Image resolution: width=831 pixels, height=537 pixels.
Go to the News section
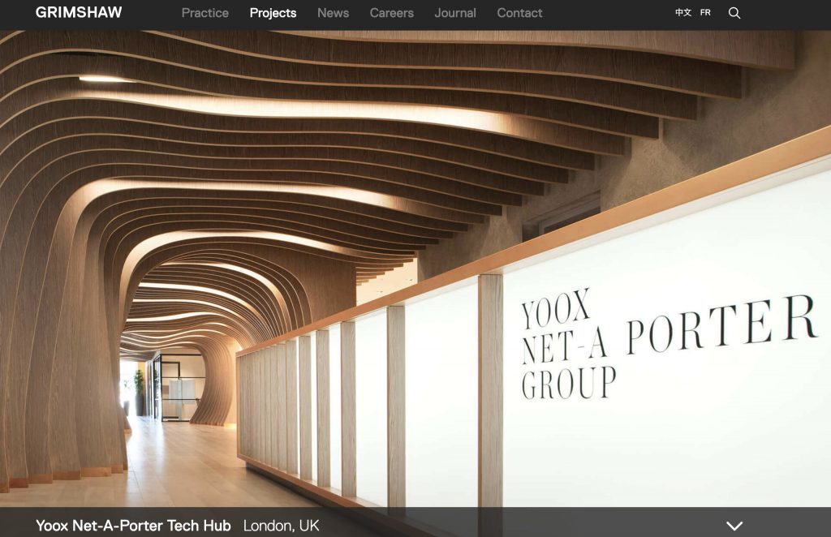coord(333,13)
